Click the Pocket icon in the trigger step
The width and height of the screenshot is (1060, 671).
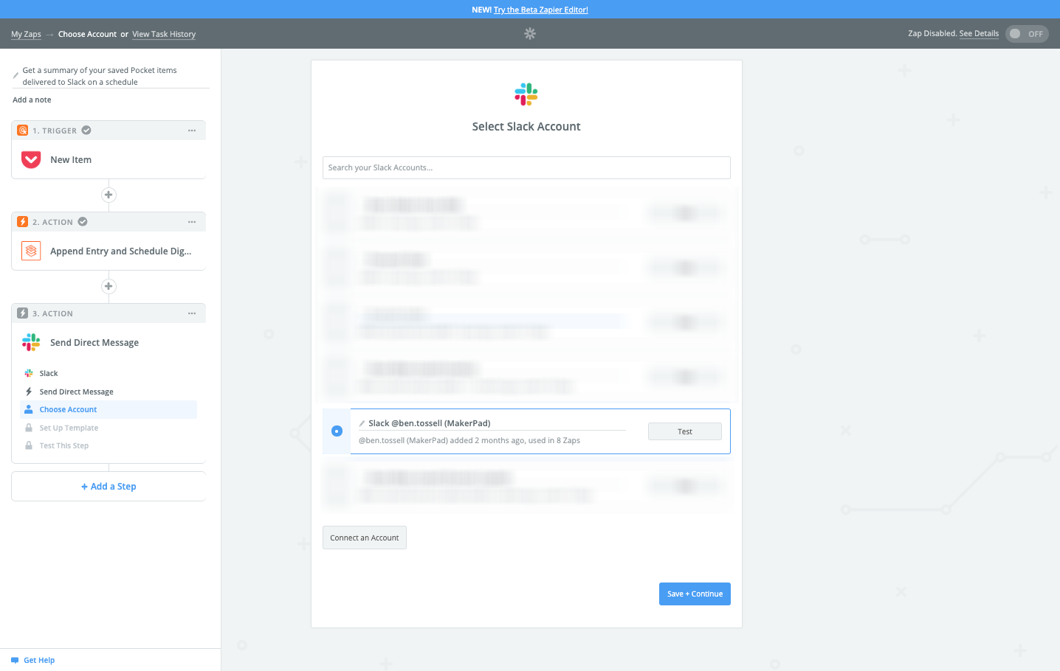tap(31, 159)
